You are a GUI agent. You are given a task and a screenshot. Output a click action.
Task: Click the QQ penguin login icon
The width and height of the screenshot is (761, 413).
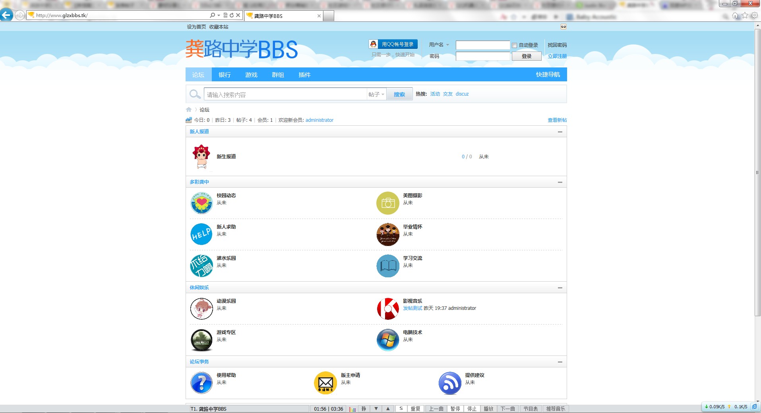point(373,44)
